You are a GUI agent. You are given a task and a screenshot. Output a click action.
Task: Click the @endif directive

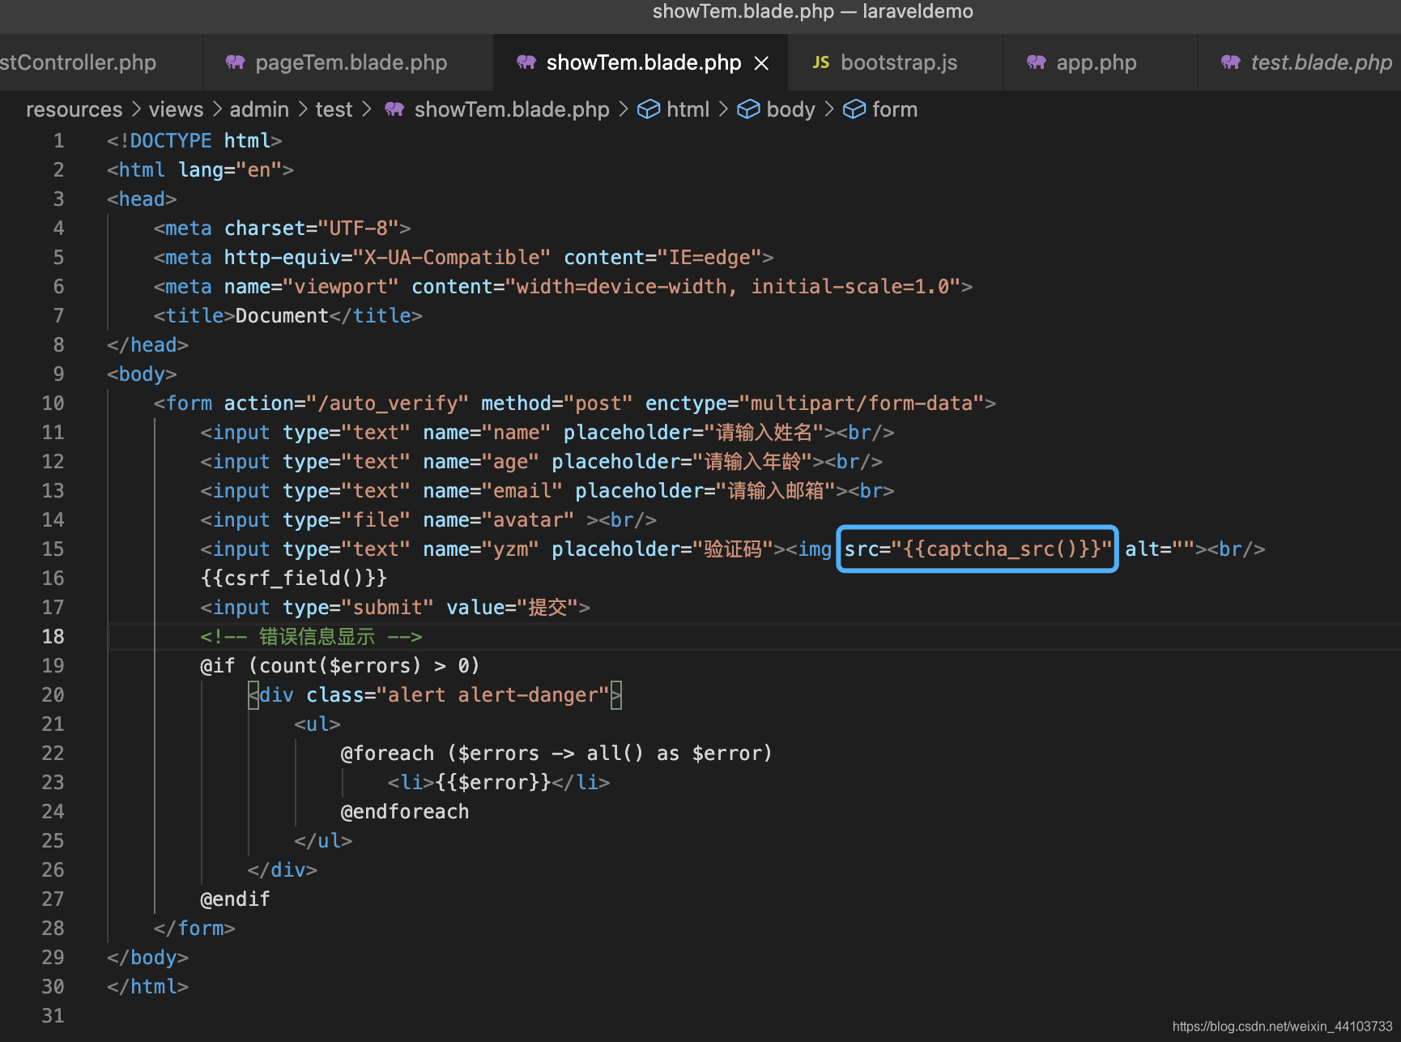[236, 899]
